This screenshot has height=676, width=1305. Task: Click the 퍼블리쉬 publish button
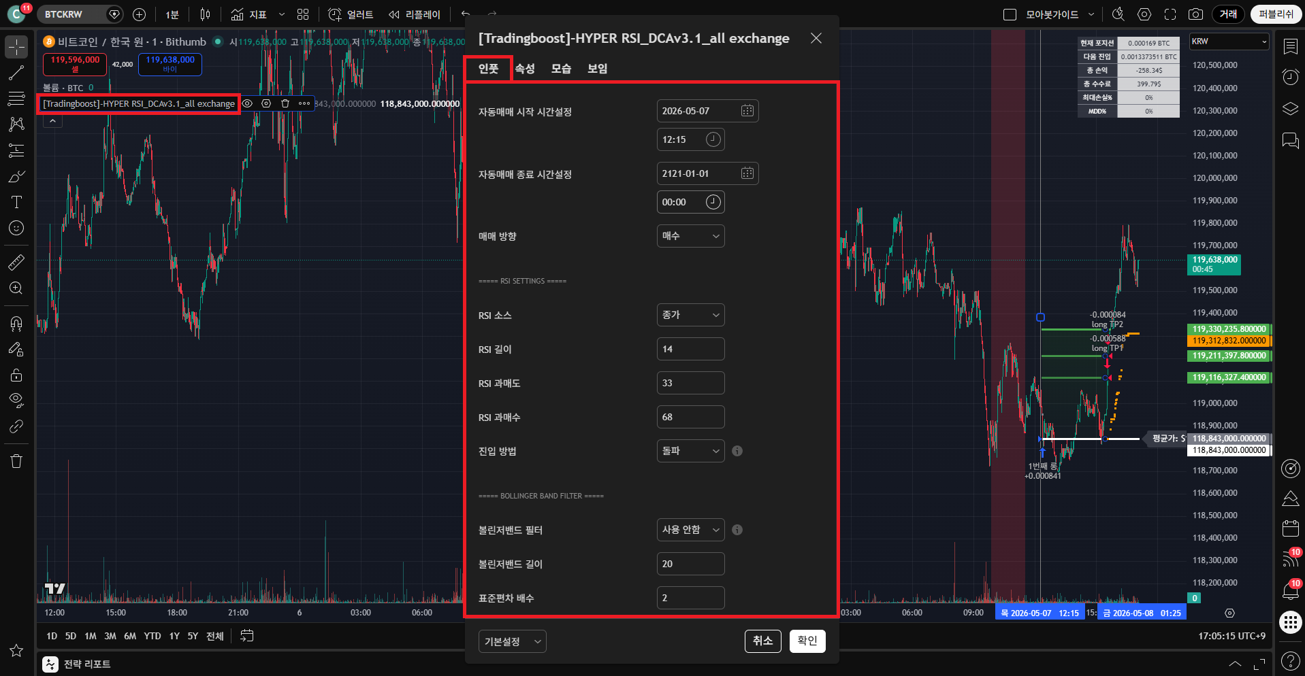[x=1276, y=14]
